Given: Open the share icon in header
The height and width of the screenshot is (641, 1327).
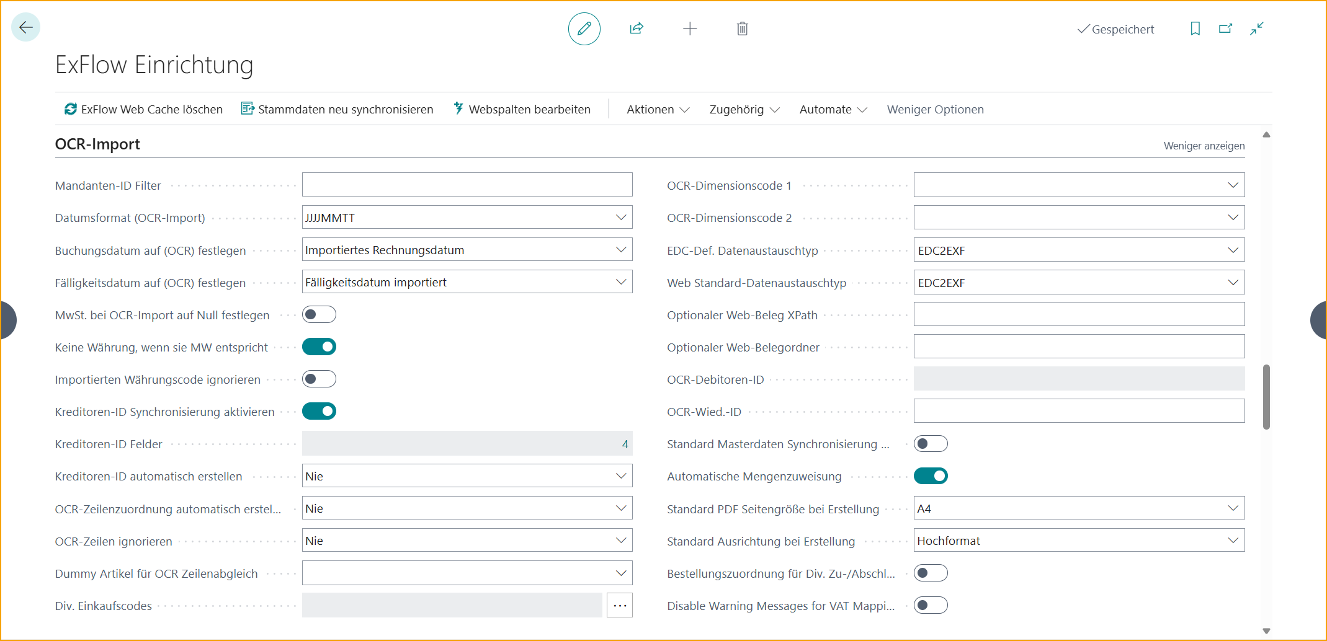Looking at the screenshot, I should (x=637, y=29).
